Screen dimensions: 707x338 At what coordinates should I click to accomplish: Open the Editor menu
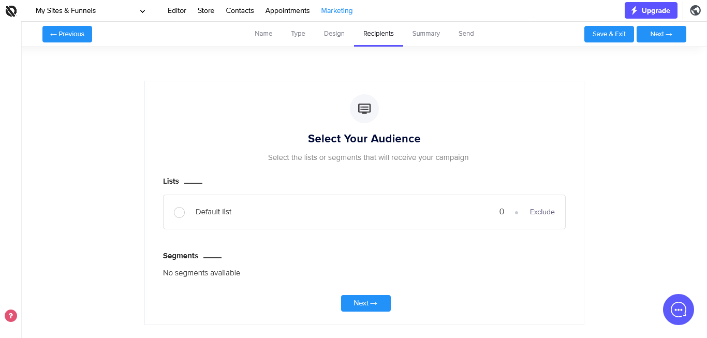coord(176,10)
